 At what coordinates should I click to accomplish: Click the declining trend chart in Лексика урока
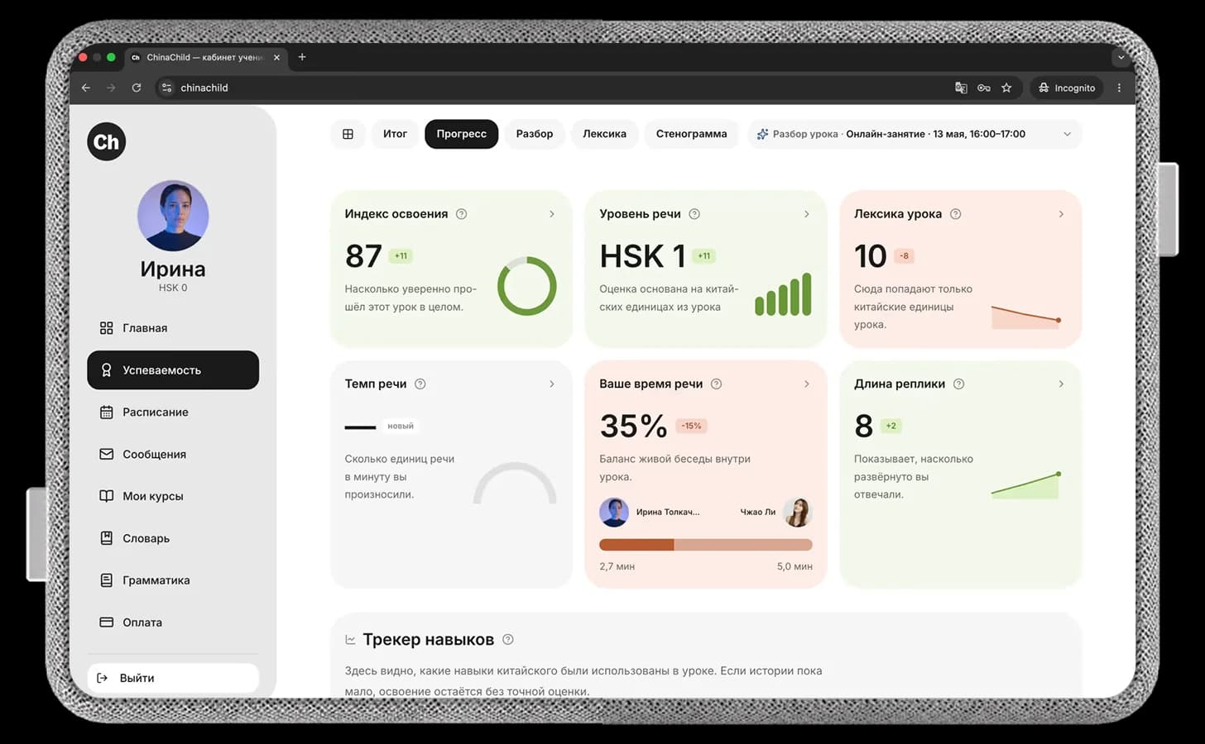coord(1025,317)
